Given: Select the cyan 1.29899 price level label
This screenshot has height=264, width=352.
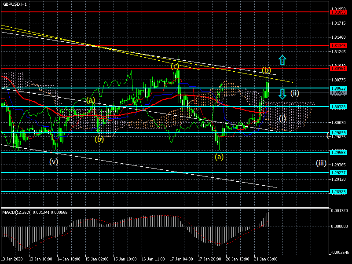Looking at the screenshot, I should [x=339, y=133].
